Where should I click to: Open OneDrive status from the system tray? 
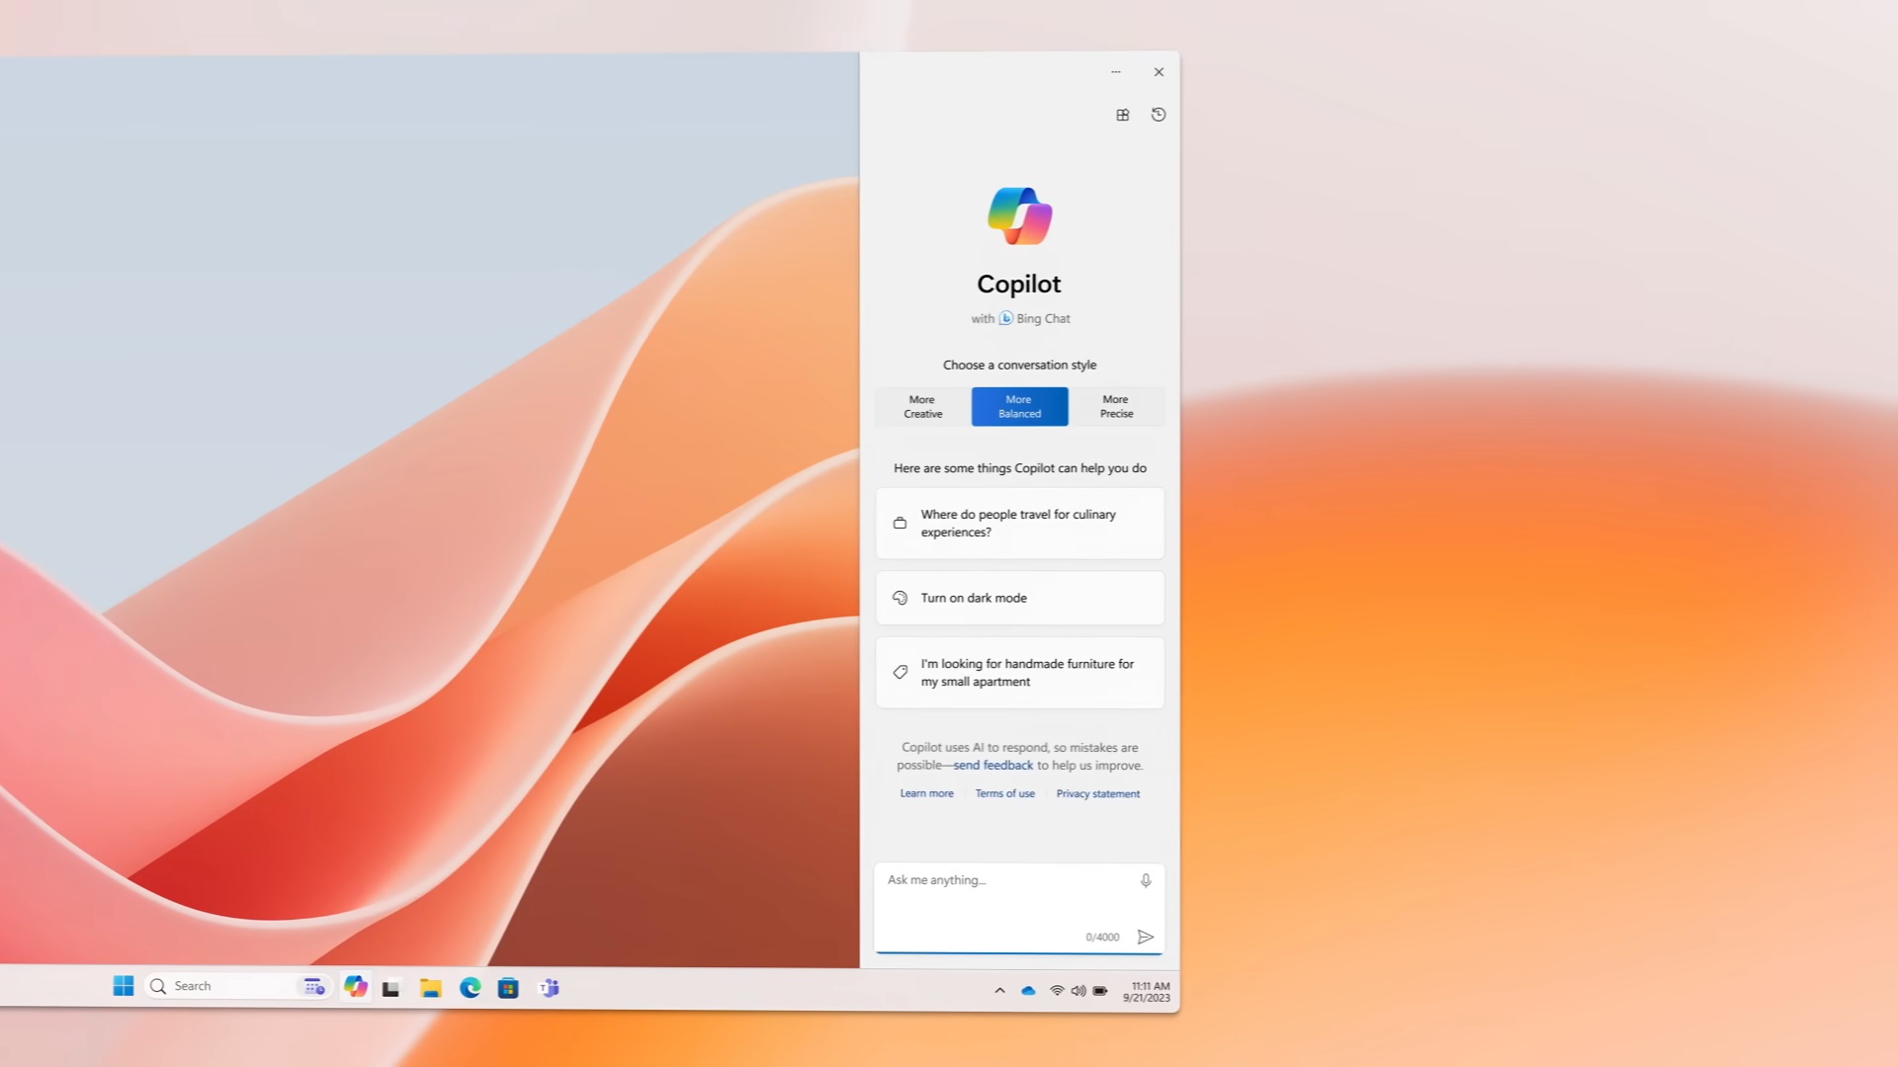coord(1028,990)
